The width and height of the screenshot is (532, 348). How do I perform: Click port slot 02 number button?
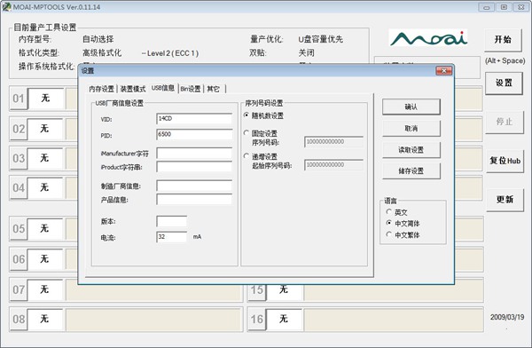pos(19,129)
